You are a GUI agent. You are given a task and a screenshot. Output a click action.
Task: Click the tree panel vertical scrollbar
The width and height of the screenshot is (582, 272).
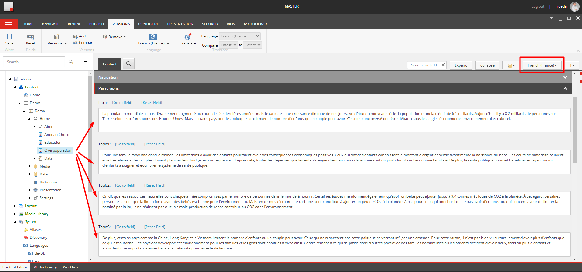[x=90, y=134]
